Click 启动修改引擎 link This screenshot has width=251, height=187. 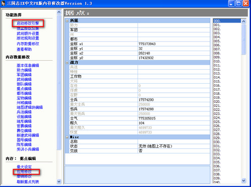(28, 23)
